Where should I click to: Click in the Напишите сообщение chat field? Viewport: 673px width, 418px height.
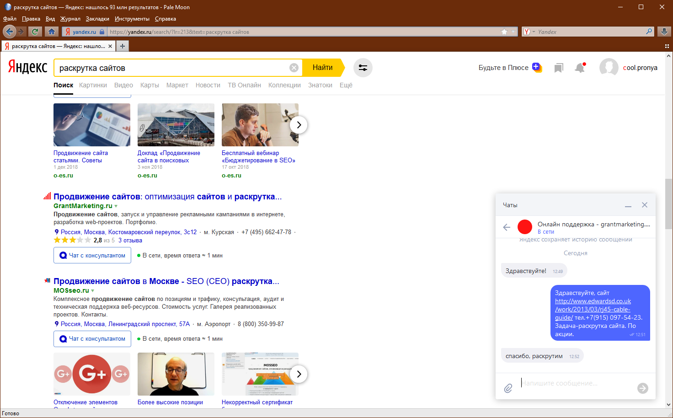(x=576, y=383)
